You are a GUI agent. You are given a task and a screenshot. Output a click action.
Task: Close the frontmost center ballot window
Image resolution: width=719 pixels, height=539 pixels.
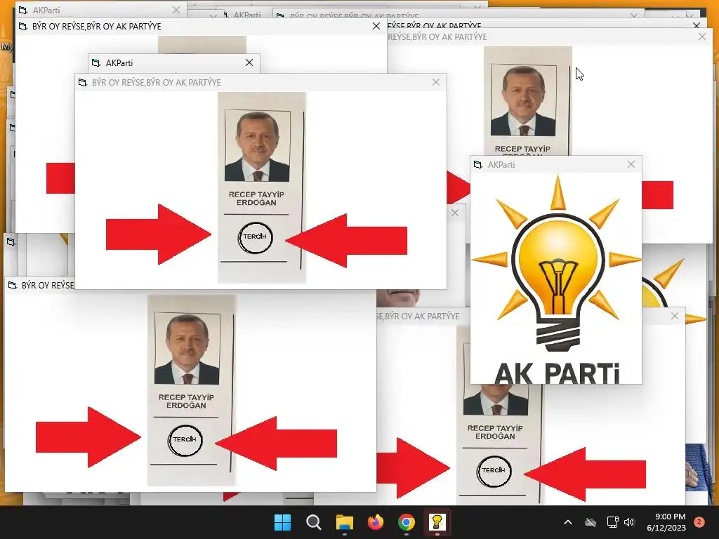pyautogui.click(x=435, y=82)
